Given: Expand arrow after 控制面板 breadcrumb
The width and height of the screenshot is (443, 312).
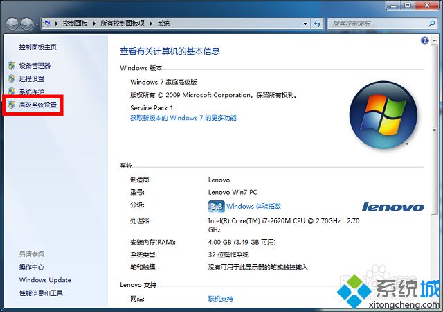Looking at the screenshot, I should click(x=94, y=24).
